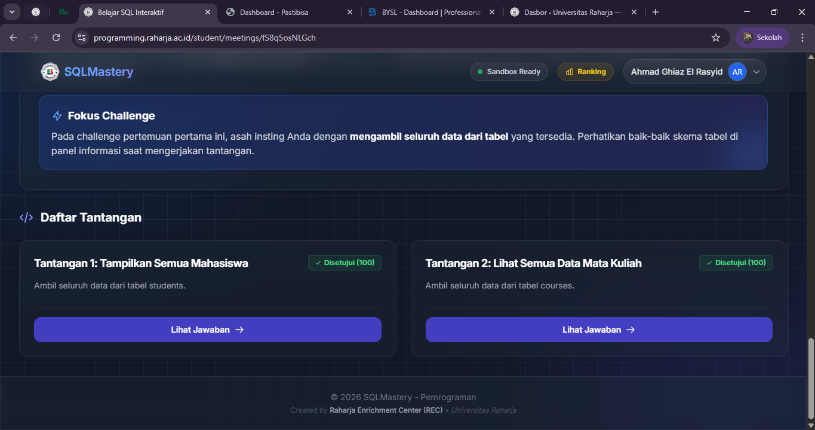Click the Sandbox Ready status indicator
The image size is (815, 430).
point(509,72)
